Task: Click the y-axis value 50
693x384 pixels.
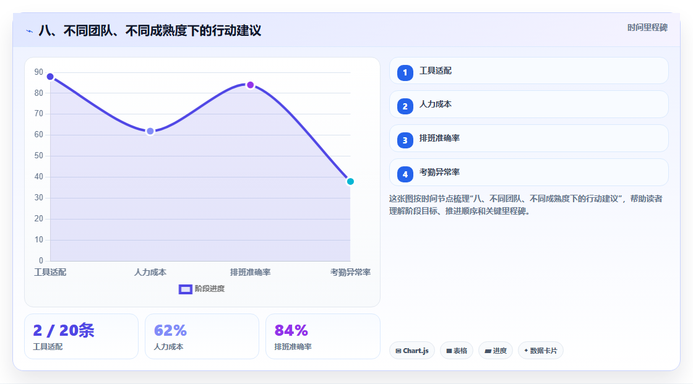Action: (39, 156)
